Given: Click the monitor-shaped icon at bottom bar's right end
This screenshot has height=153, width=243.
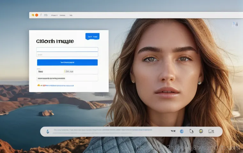Looking at the screenshot, I should click(211, 131).
